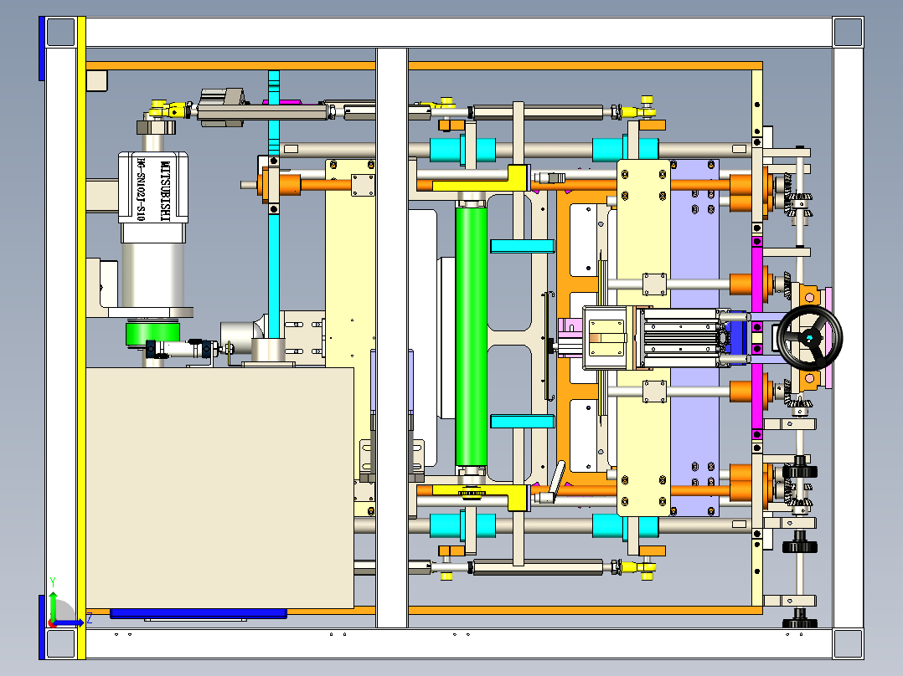The image size is (903, 676).
Task: Select the yellow vertical strip on the left frame
Action: pyautogui.click(x=81, y=338)
